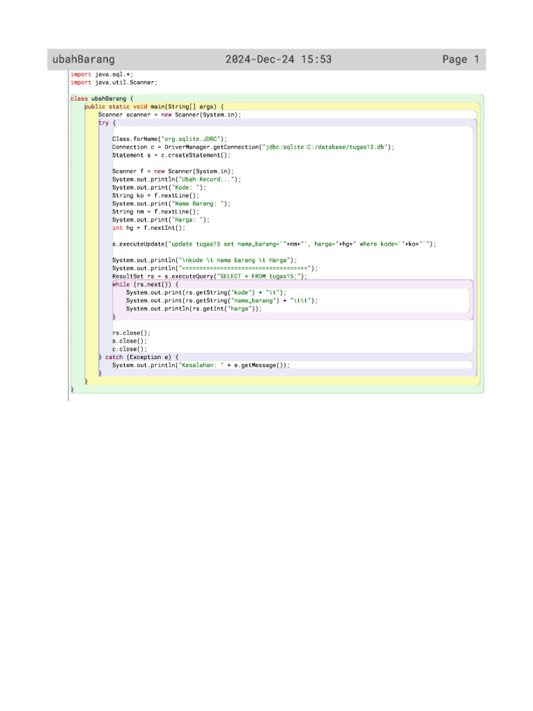Click the print "Kode: " line
Viewport: 533px width, 711px height.
coord(159,187)
